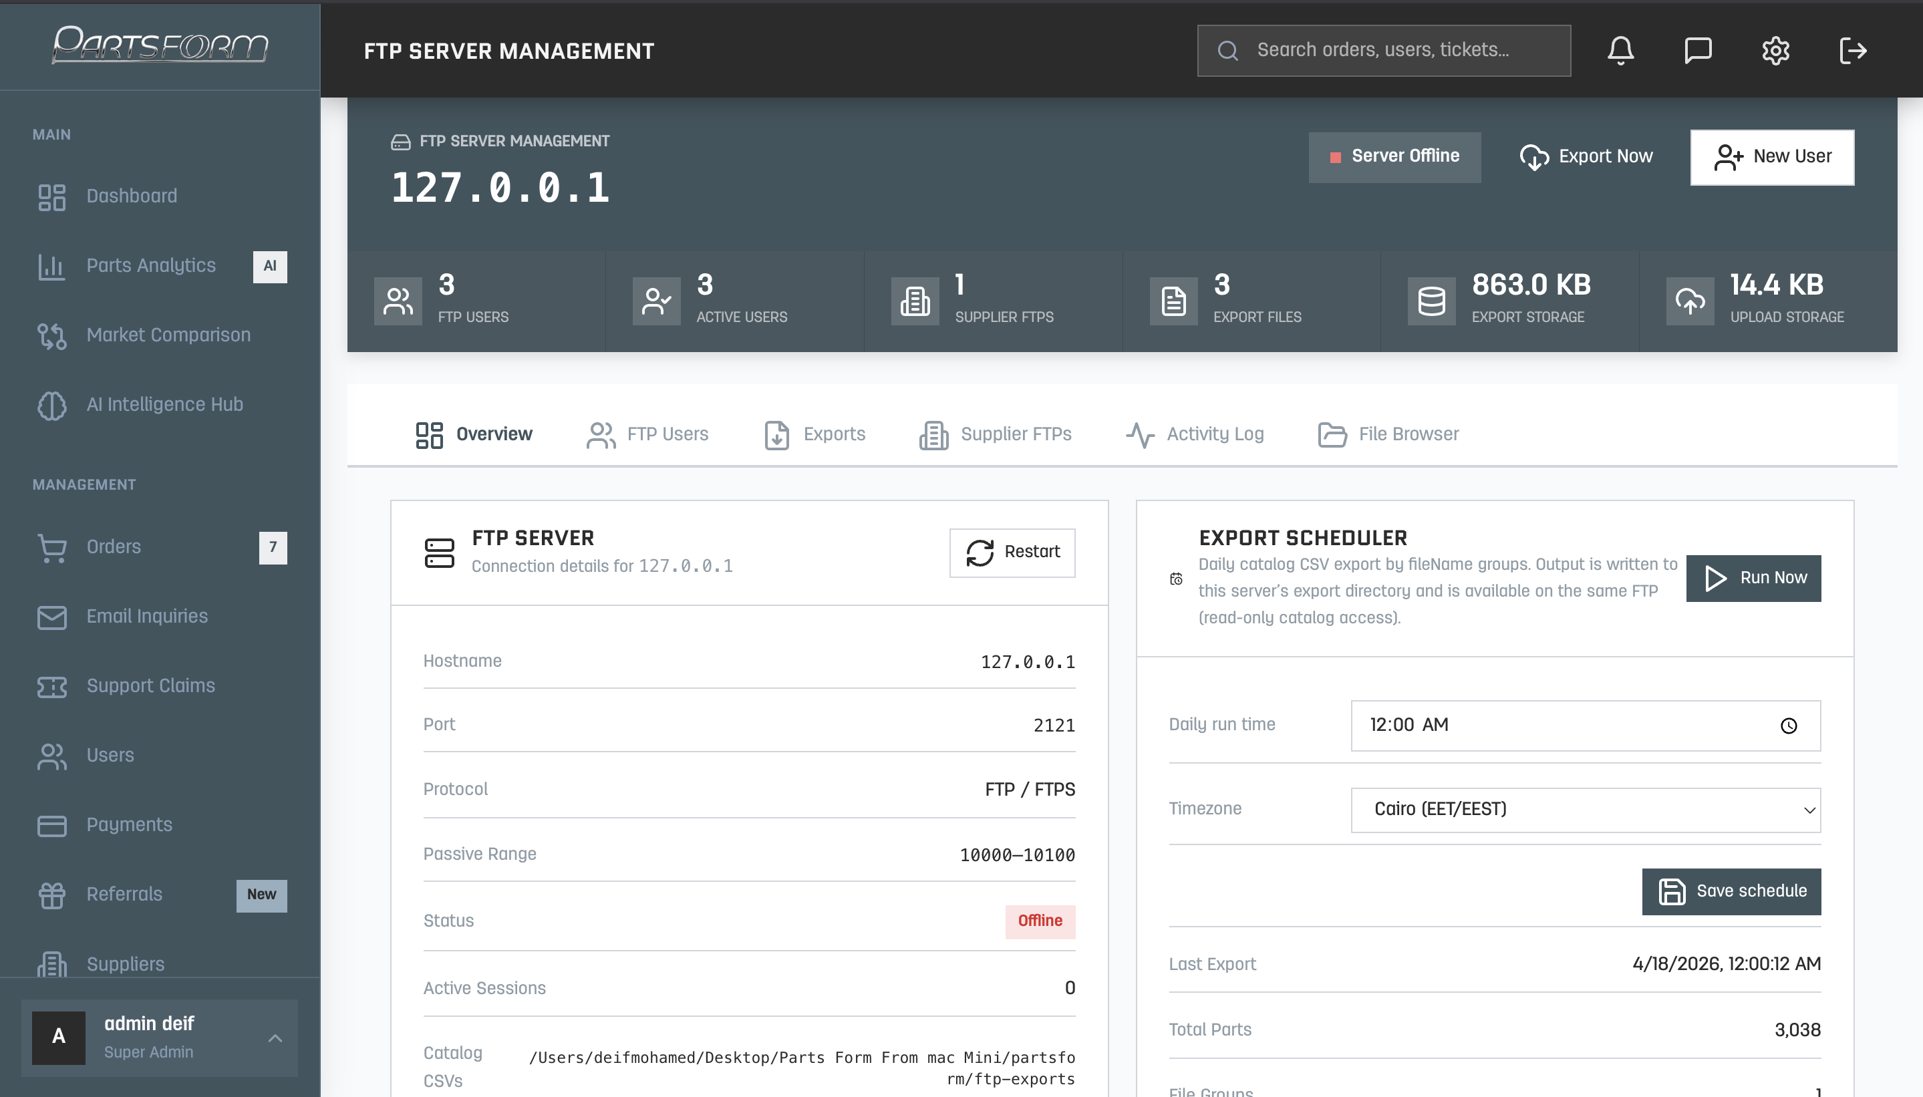Click the notifications bell icon

pyautogui.click(x=1620, y=51)
